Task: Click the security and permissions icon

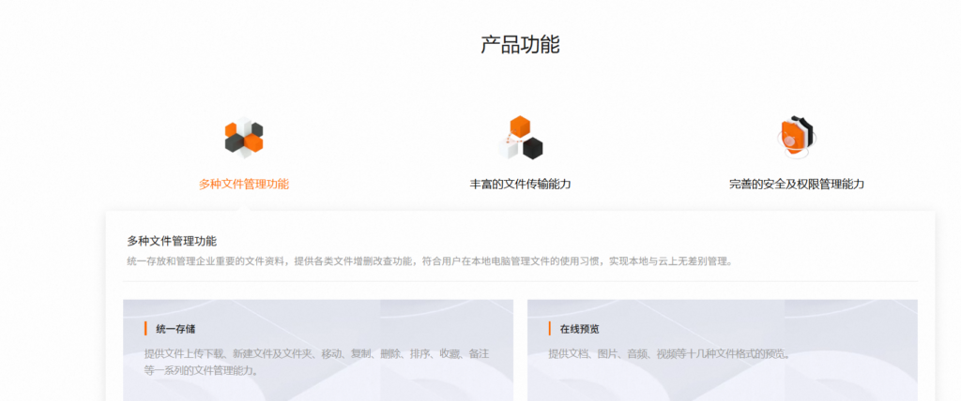Action: [797, 138]
